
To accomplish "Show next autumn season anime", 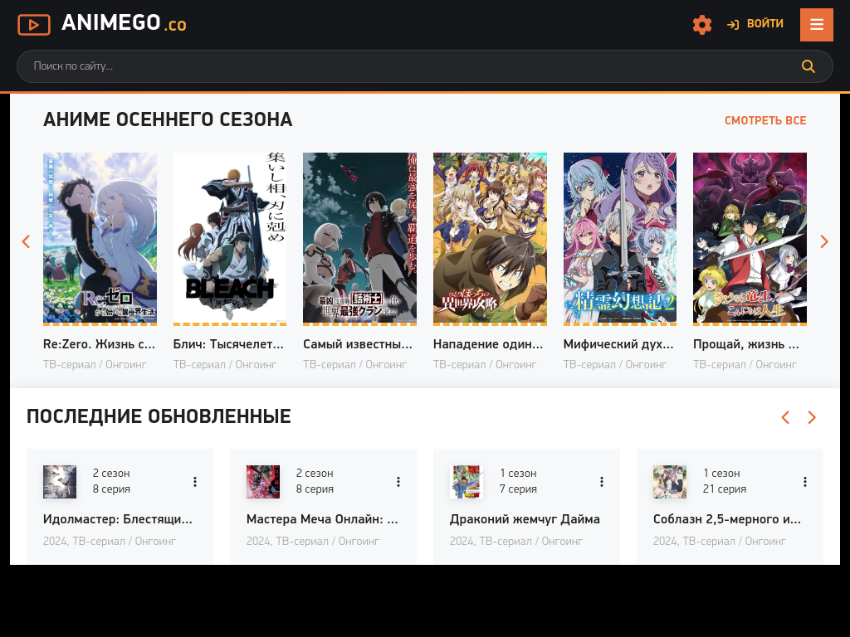I will (824, 241).
